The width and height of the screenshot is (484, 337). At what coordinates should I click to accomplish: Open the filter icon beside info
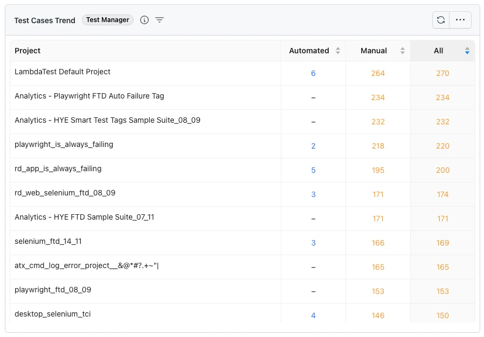point(160,20)
